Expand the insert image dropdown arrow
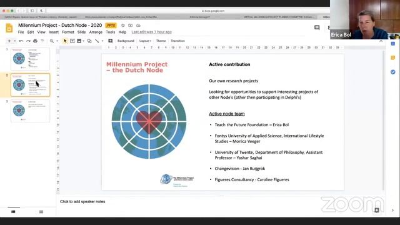The image size is (400, 225). tap(83, 41)
